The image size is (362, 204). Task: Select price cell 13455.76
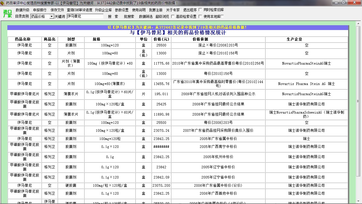coord(161,84)
